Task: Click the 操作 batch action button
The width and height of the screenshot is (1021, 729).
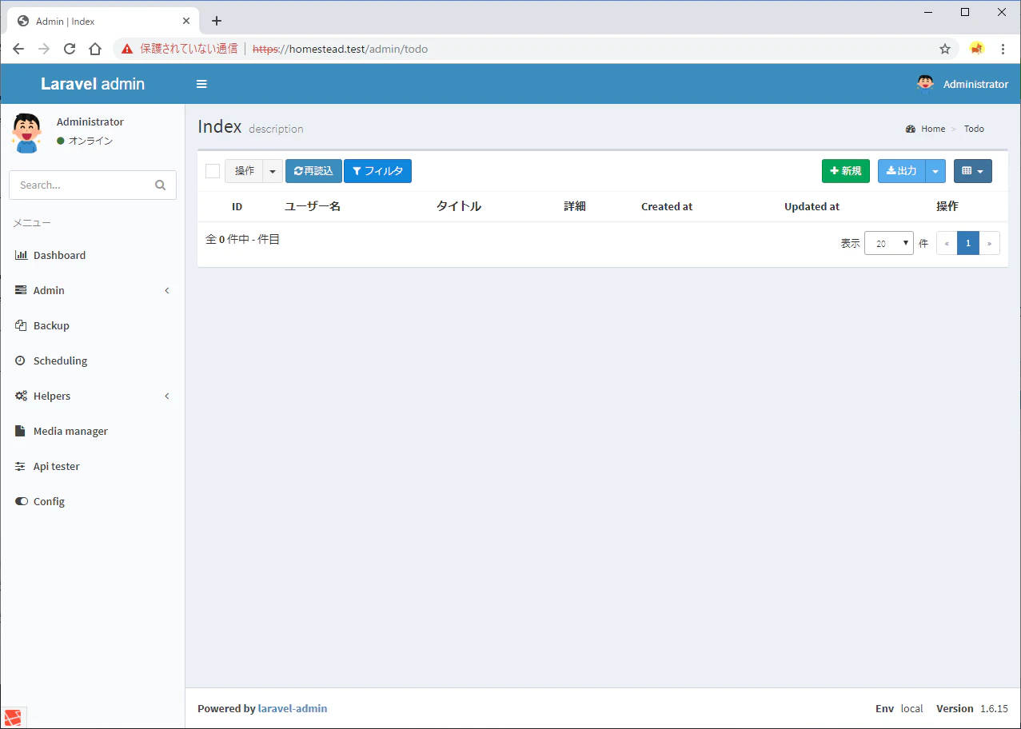Action: (244, 171)
